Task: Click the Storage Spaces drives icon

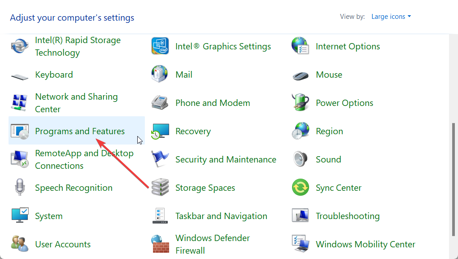Action: [x=160, y=188]
